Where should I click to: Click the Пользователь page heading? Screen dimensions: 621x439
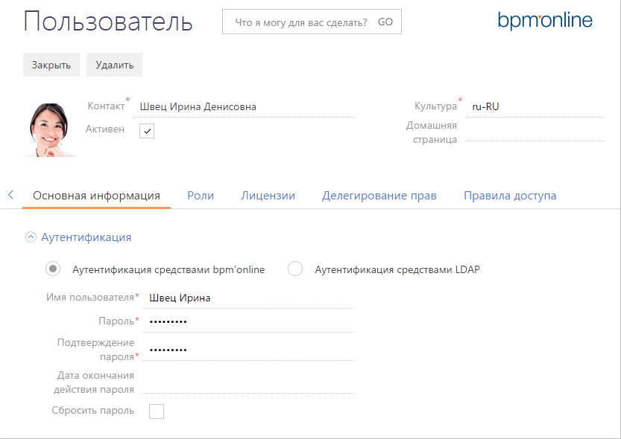coord(108,22)
